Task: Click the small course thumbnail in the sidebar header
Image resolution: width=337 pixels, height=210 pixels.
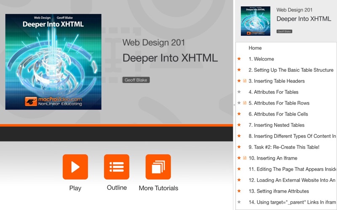Action: (256, 21)
